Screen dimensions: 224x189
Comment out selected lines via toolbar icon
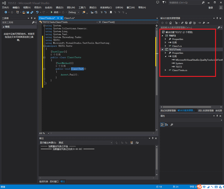pos(101,12)
